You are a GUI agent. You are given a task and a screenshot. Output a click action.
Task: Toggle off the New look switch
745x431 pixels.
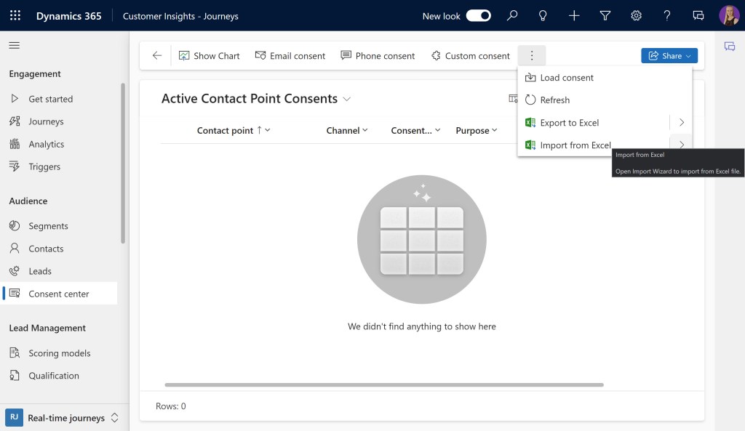click(x=478, y=15)
